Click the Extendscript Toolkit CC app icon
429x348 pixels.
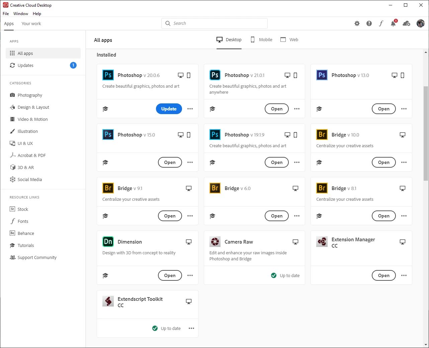tap(108, 301)
